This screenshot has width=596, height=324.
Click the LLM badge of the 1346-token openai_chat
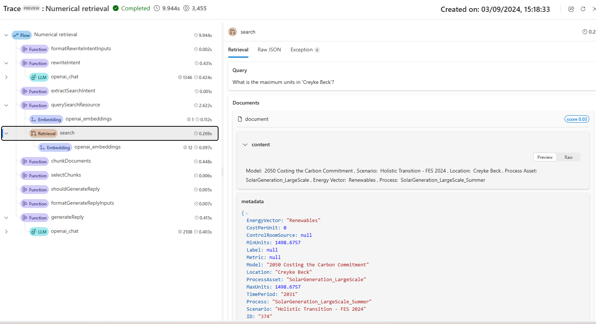pyautogui.click(x=39, y=77)
